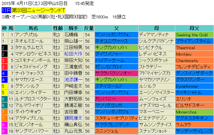Select horse name ネオルミエール
Screen dimensions: 214x135
coord(29,41)
